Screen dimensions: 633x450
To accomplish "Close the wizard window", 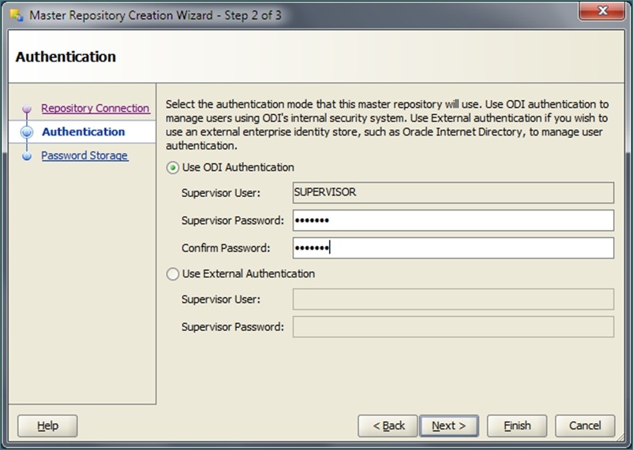I will click(602, 11).
